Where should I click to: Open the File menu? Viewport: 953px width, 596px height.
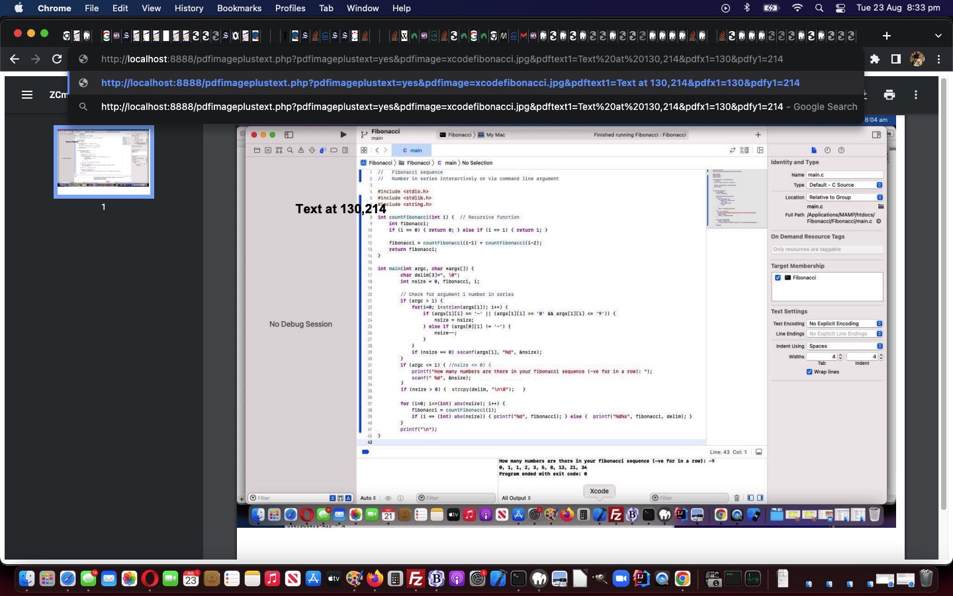(91, 8)
